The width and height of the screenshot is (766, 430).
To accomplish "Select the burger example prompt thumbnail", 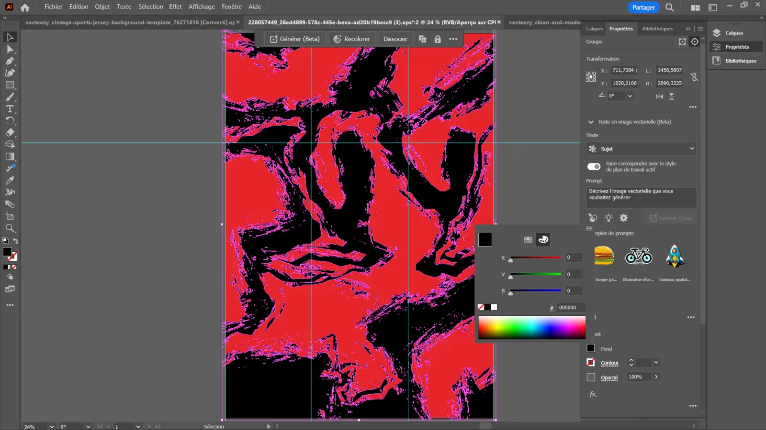I will tap(604, 256).
